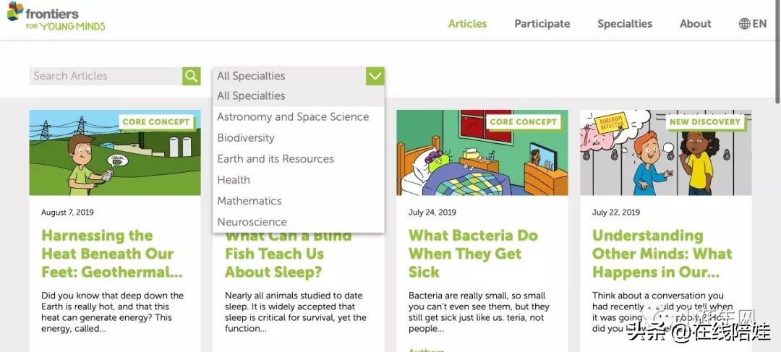Viewport: 781px width, 352px height.
Task: Select Earth and its Resources option
Action: click(x=276, y=159)
